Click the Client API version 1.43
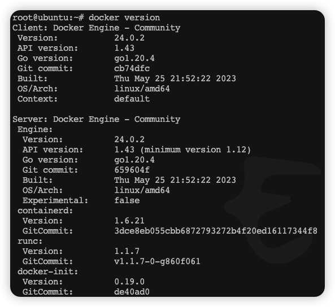 (x=124, y=48)
